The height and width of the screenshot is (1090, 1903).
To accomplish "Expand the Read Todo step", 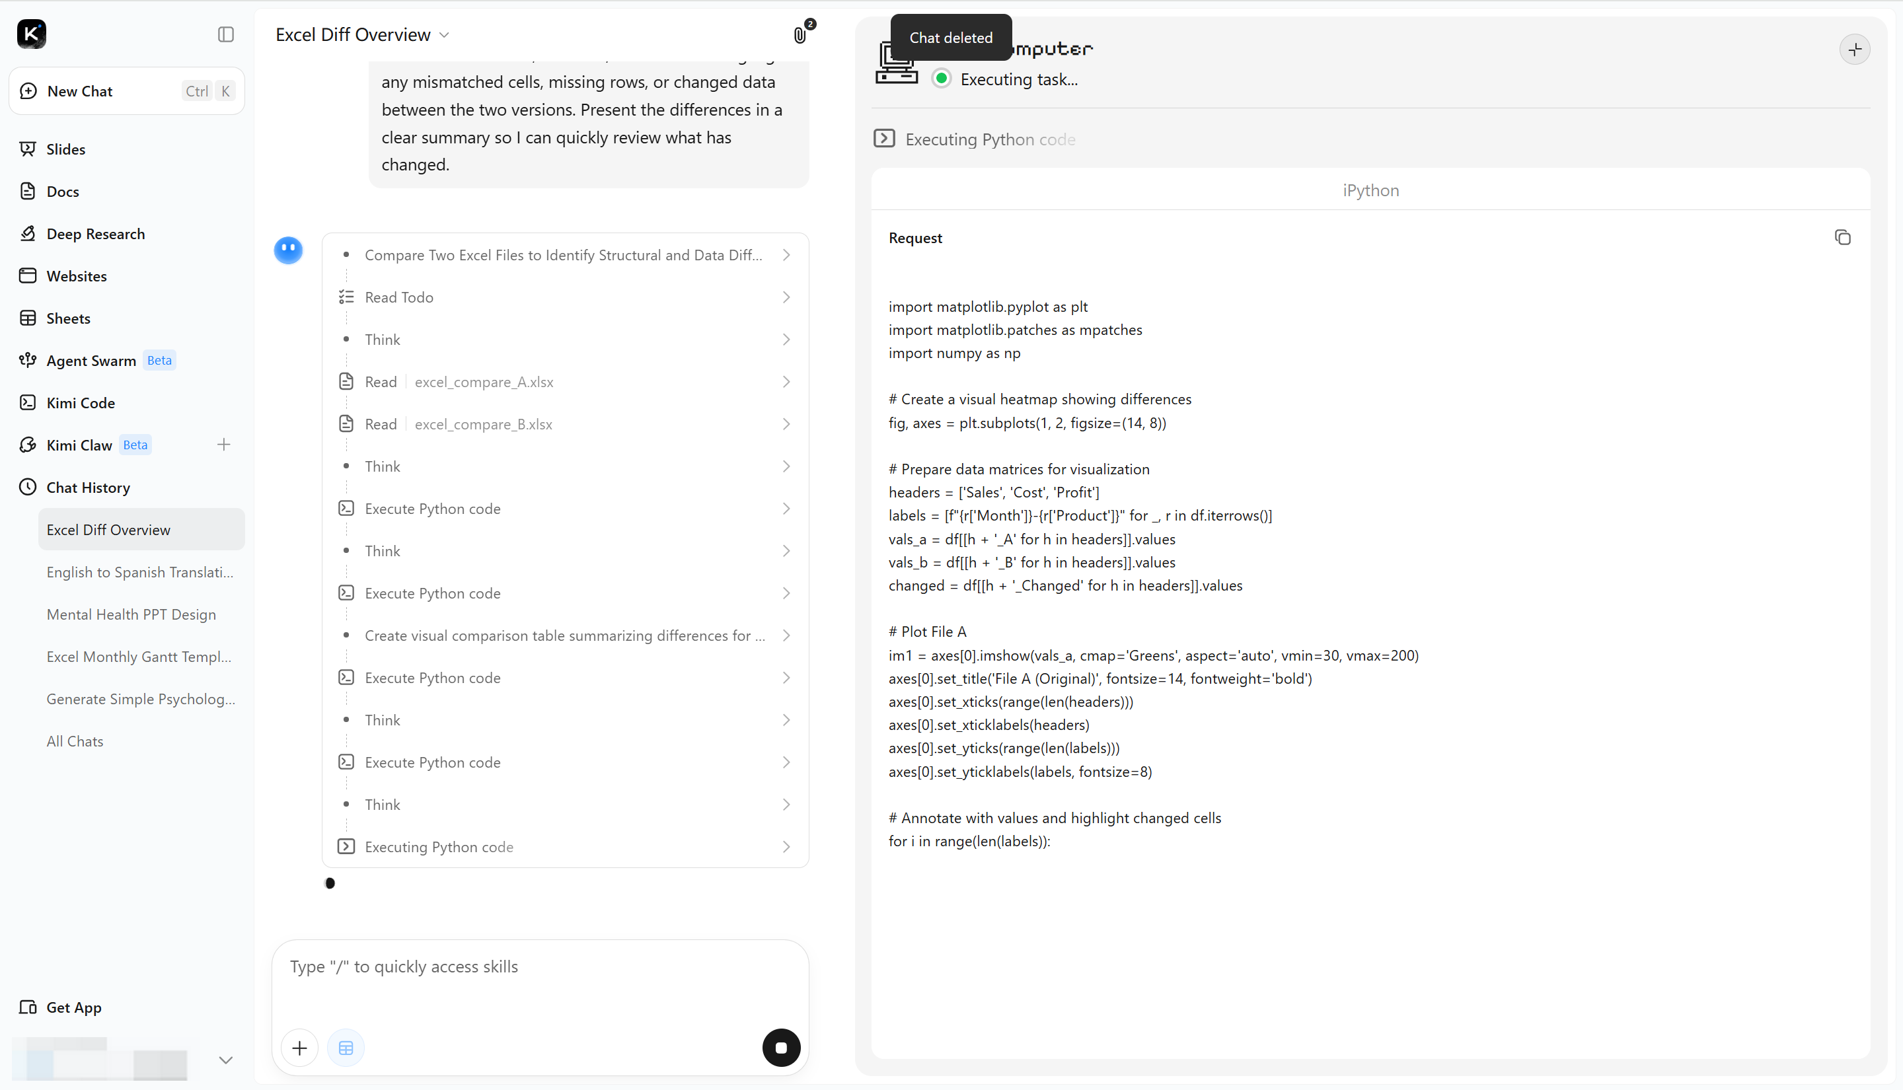I will tap(565, 297).
